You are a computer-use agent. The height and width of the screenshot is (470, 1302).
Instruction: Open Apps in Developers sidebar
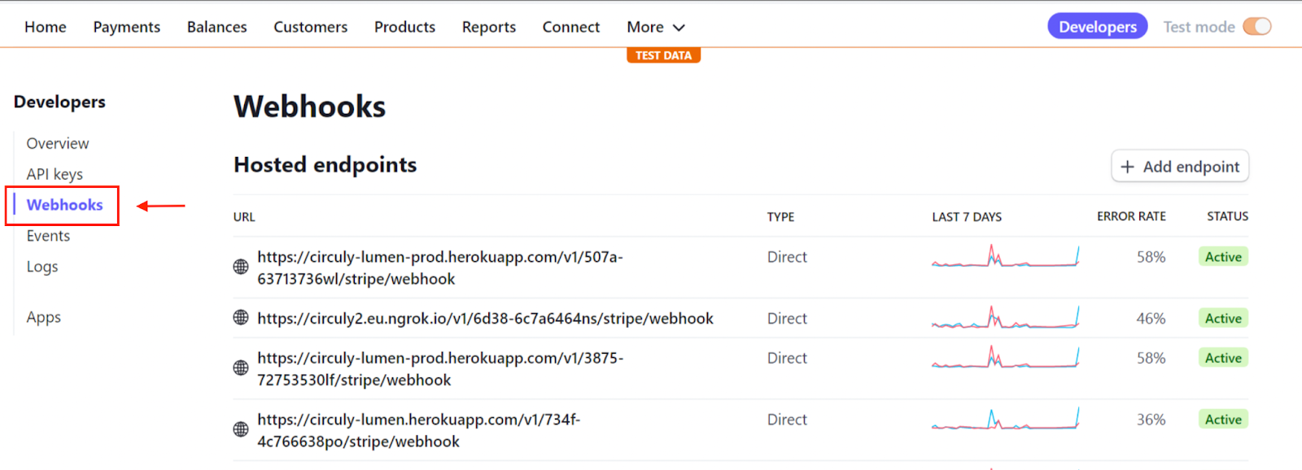coord(44,317)
